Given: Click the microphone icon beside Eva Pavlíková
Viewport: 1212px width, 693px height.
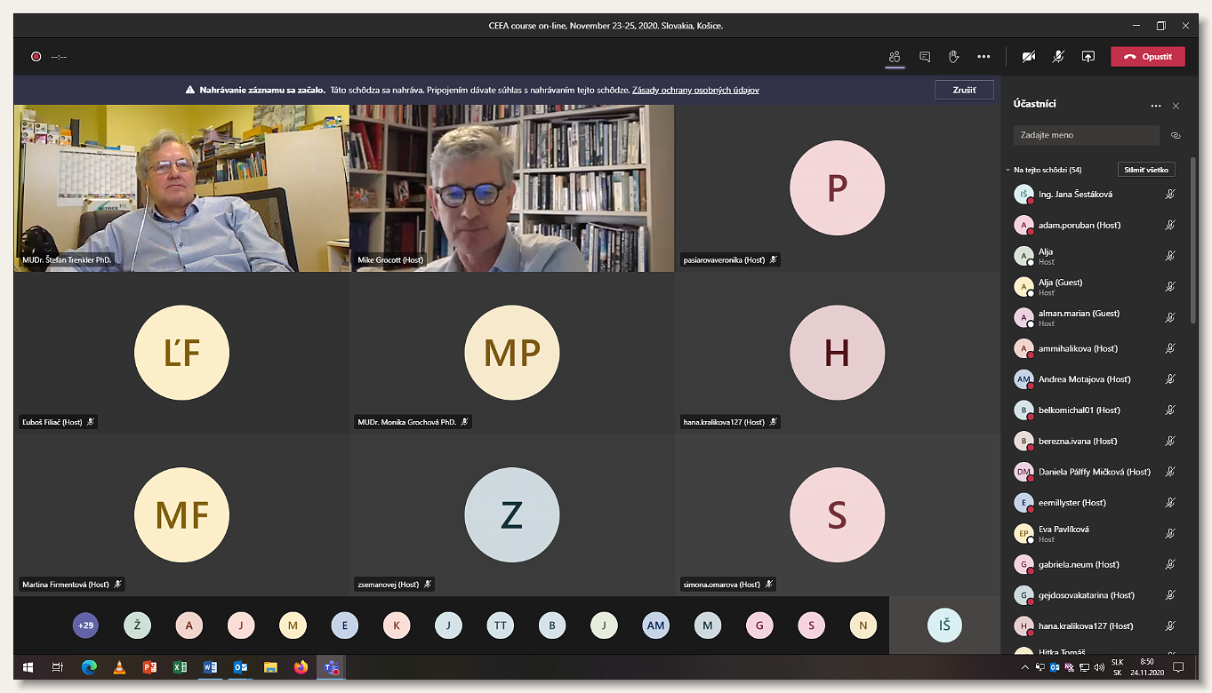Looking at the screenshot, I should [x=1170, y=534].
